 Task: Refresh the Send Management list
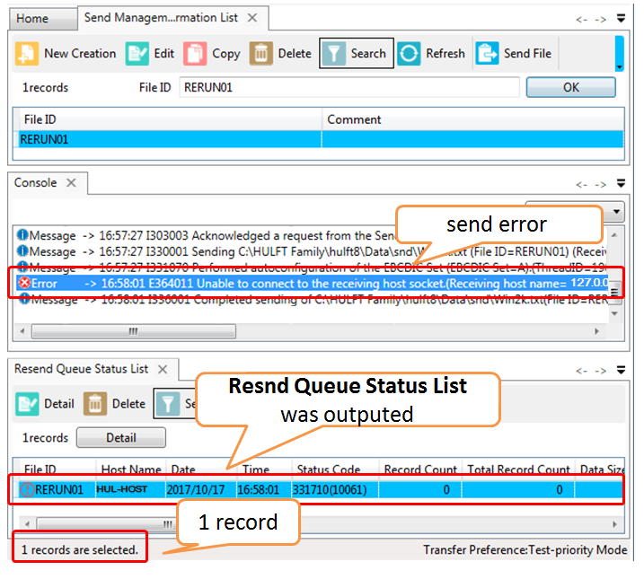pyautogui.click(x=432, y=54)
